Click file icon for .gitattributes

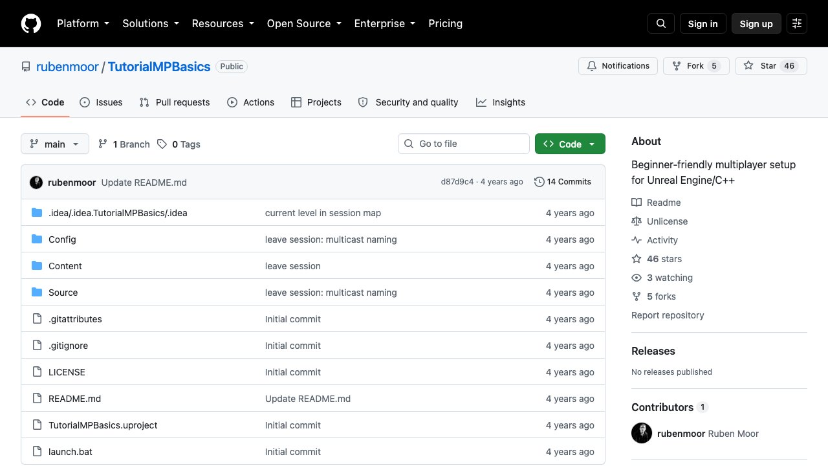coord(37,319)
